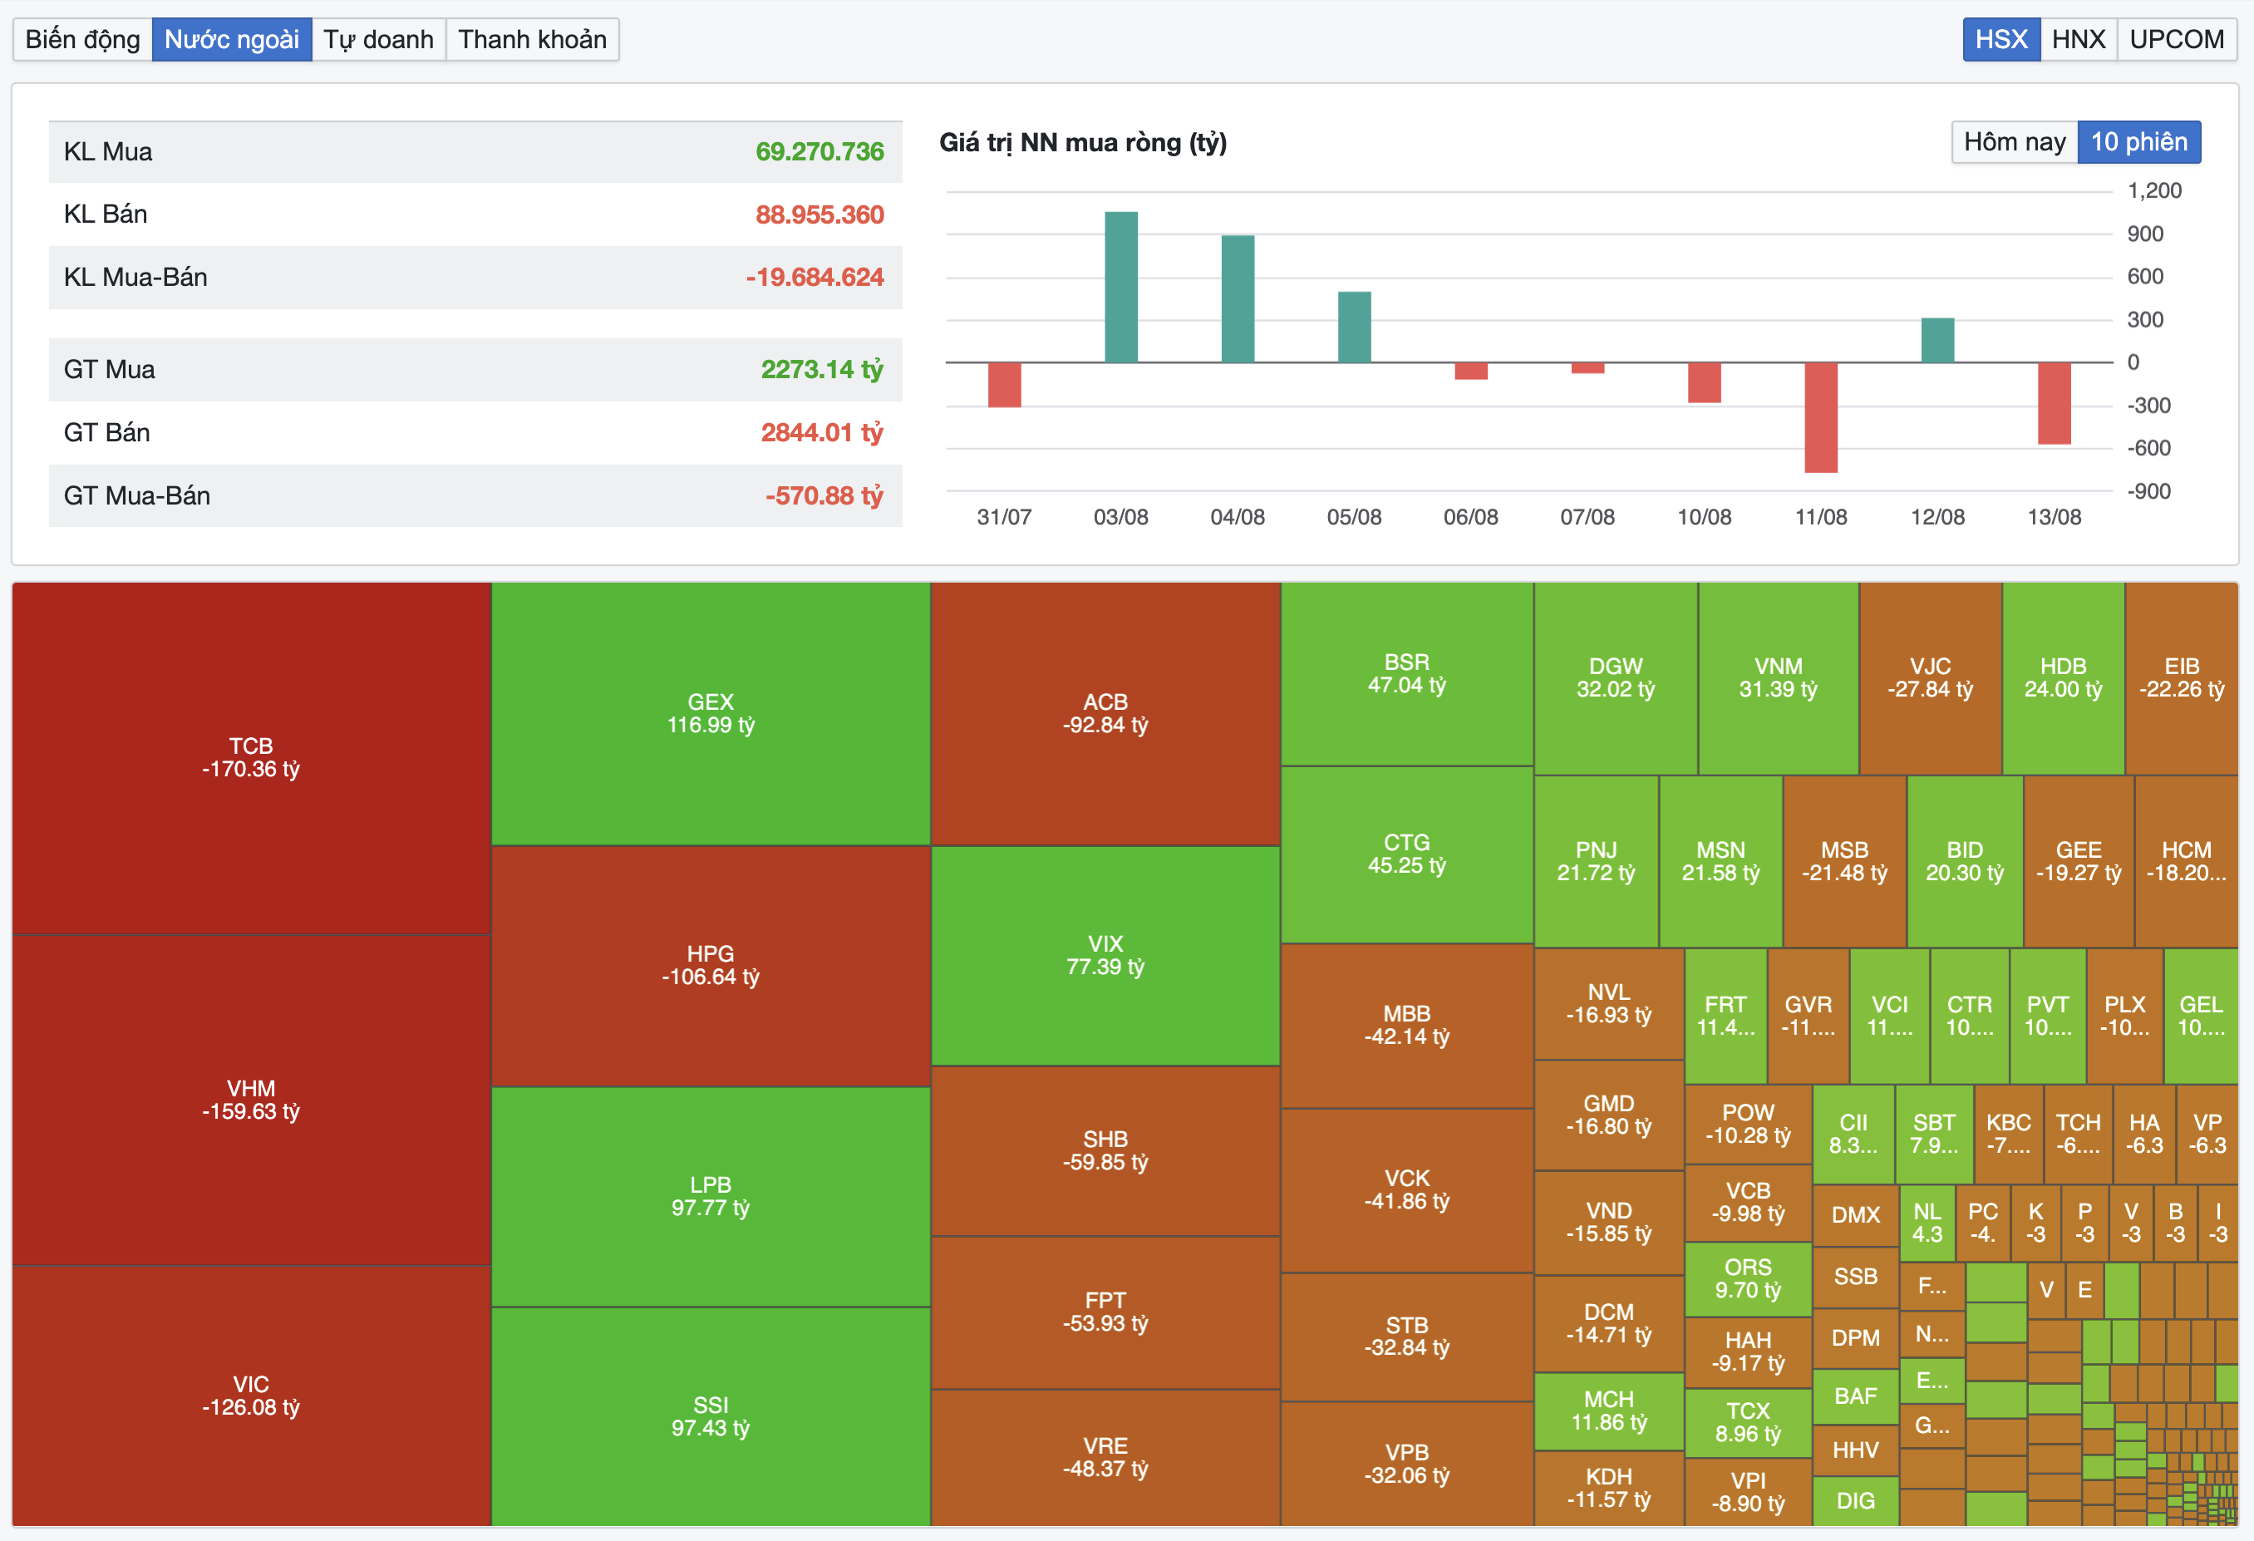Switch to the HNX exchange

coord(2079,40)
